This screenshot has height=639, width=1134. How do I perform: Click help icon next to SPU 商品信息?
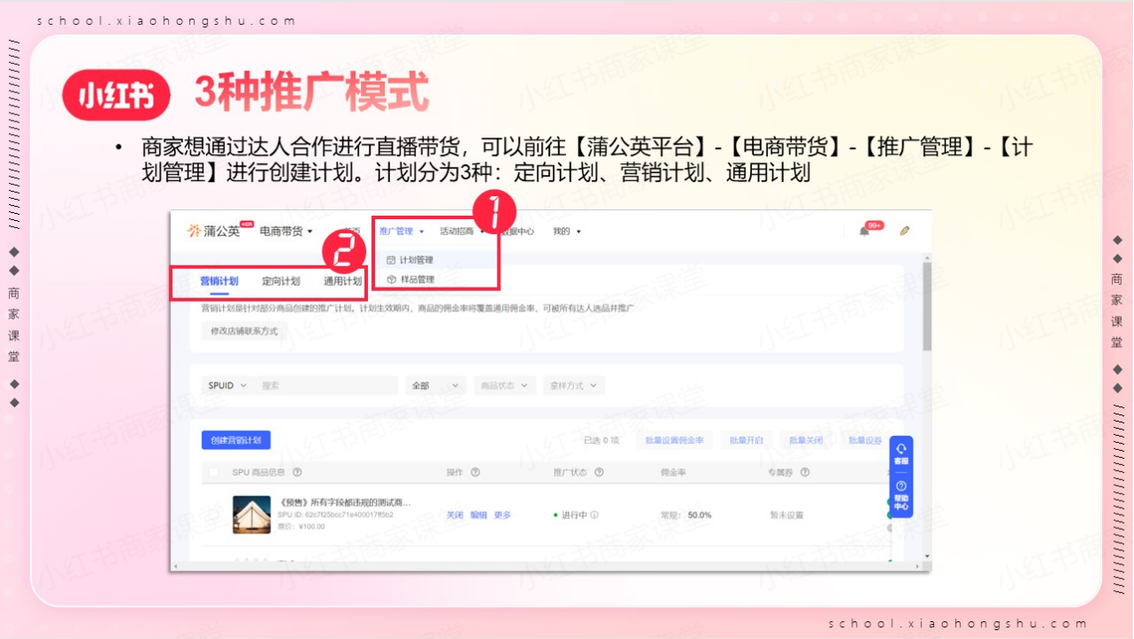click(x=297, y=472)
